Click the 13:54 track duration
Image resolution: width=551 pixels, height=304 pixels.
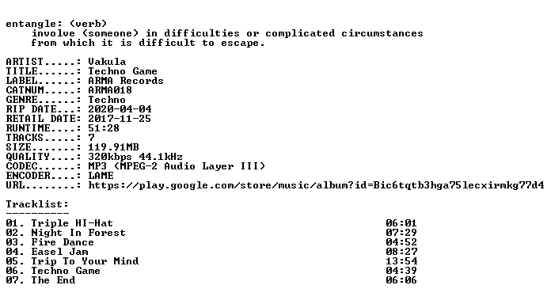click(401, 261)
